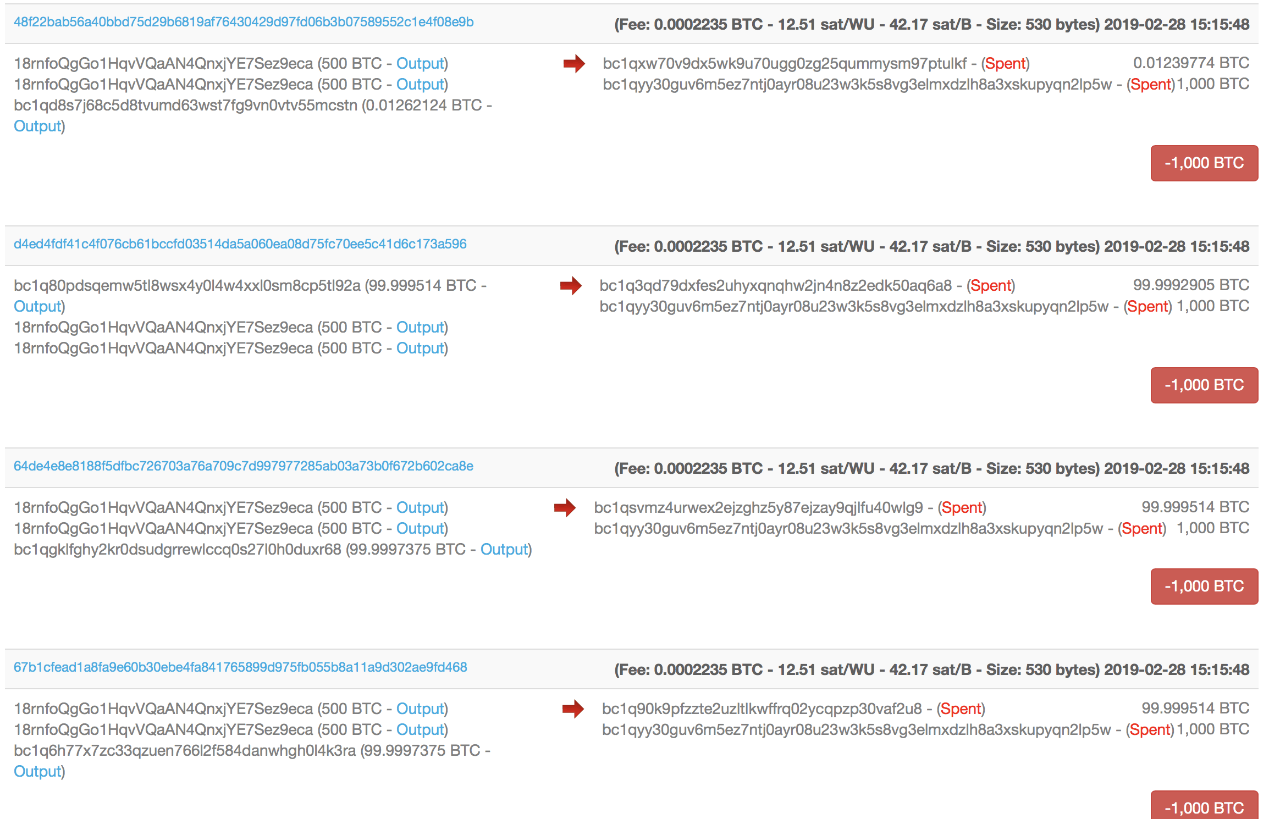Open Spent link beside bc1q90k9pfzzte2
The width and height of the screenshot is (1269, 819).
coord(961,709)
